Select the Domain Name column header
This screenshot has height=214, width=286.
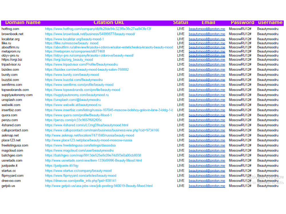click(23, 23)
